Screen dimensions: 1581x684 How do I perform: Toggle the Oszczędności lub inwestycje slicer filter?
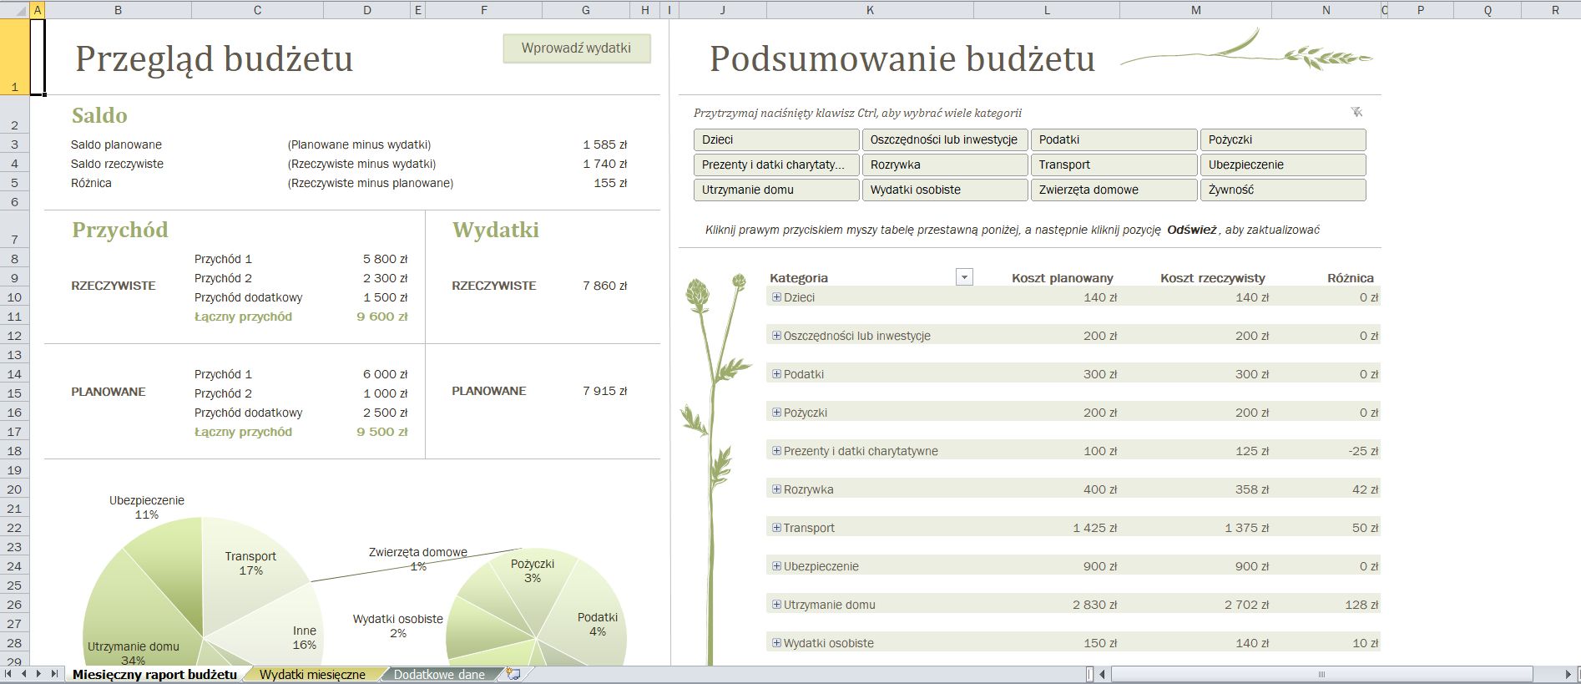945,139
